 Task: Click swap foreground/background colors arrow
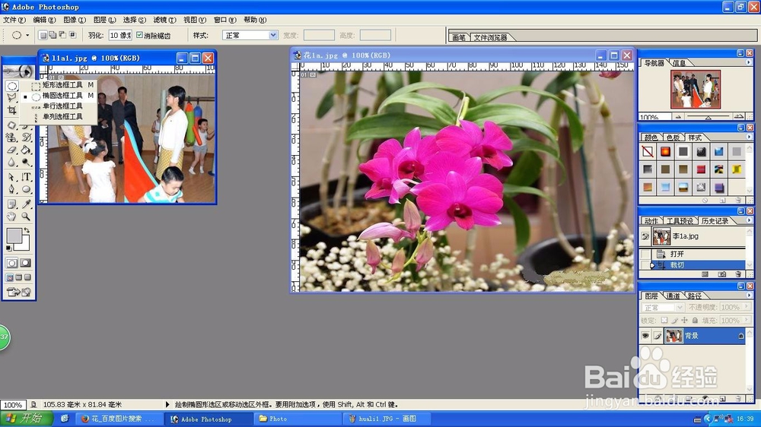(x=26, y=230)
